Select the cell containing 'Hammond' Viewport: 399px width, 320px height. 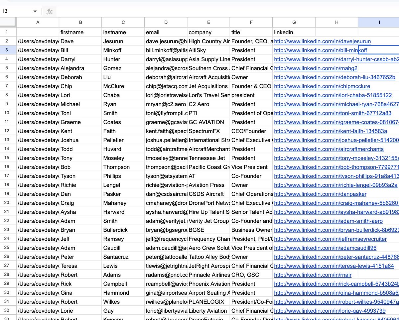click(x=123, y=292)
